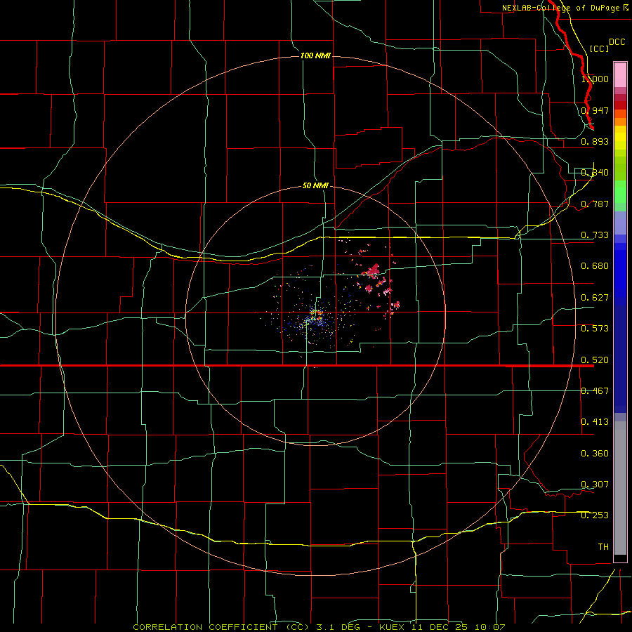Image resolution: width=632 pixels, height=632 pixels.
Task: Click the 0.840 scale value
Action: pos(595,173)
